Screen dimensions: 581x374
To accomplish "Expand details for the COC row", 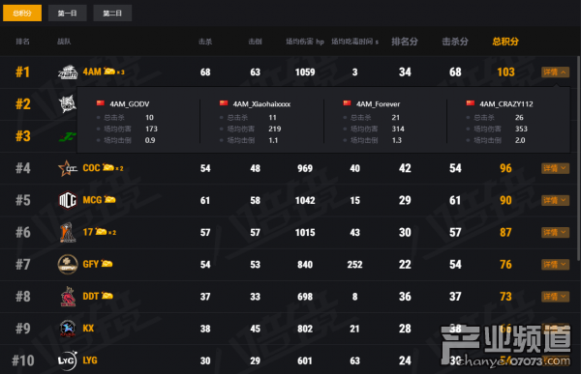I will click(x=555, y=168).
